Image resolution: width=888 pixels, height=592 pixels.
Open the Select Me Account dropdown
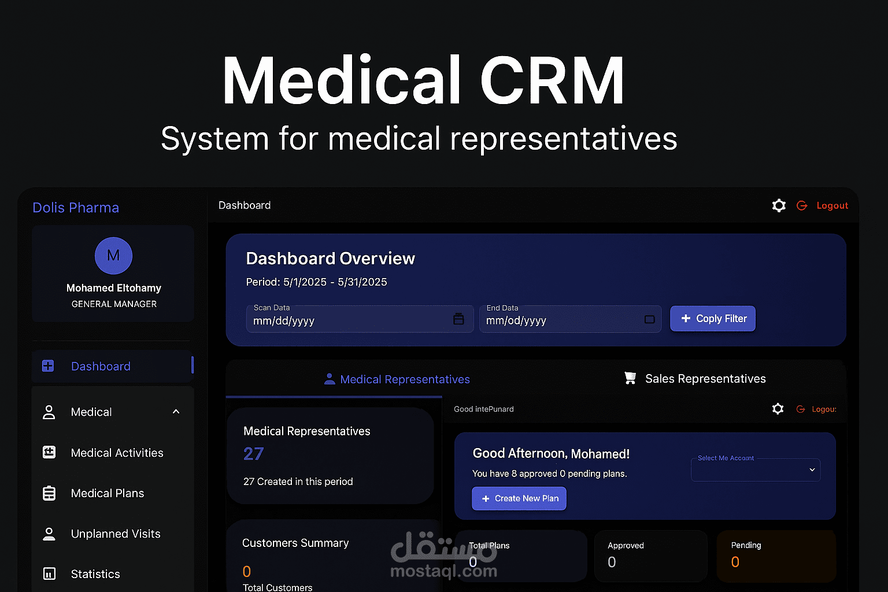pyautogui.click(x=756, y=469)
